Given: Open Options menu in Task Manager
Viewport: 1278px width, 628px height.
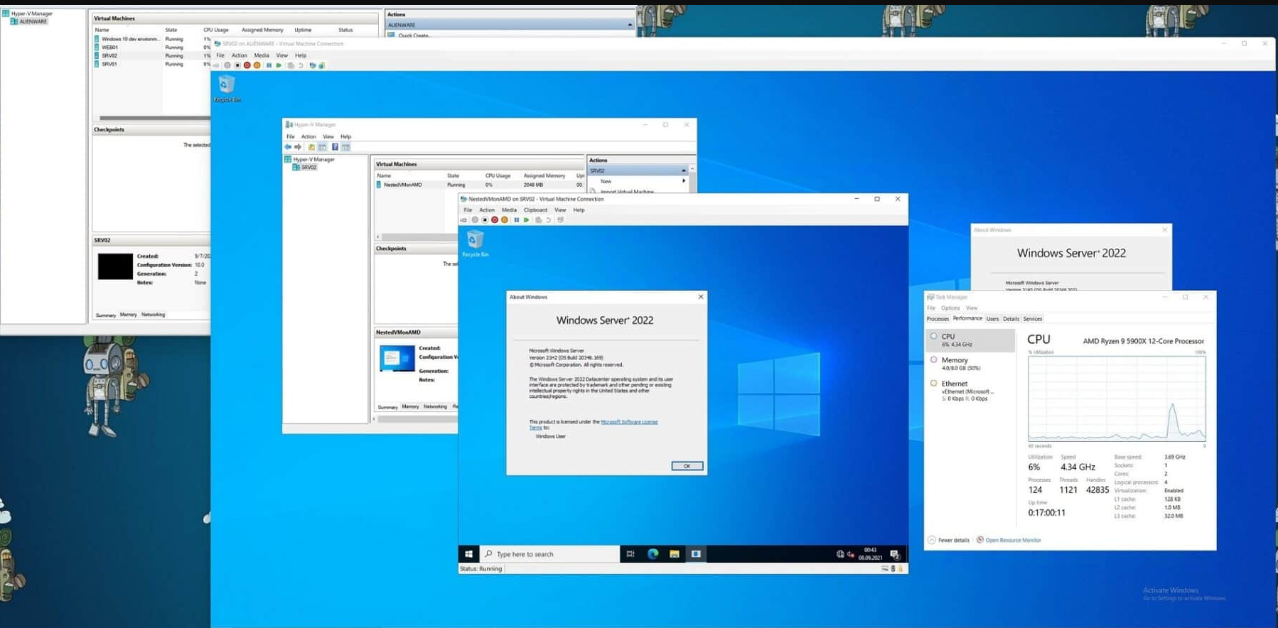Looking at the screenshot, I should pyautogui.click(x=950, y=308).
